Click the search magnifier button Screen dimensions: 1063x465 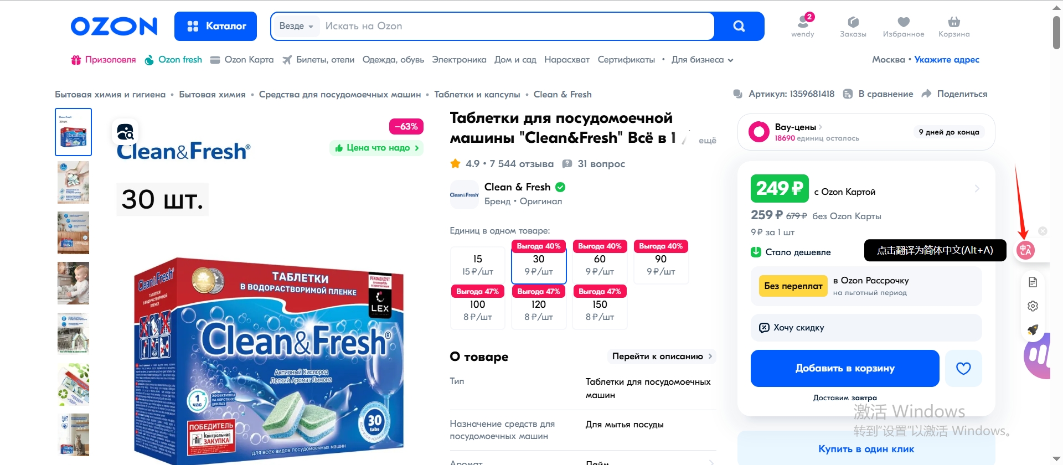tap(739, 26)
